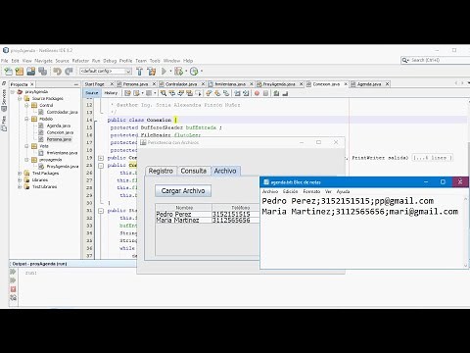Collapse the Control package node

26,105
